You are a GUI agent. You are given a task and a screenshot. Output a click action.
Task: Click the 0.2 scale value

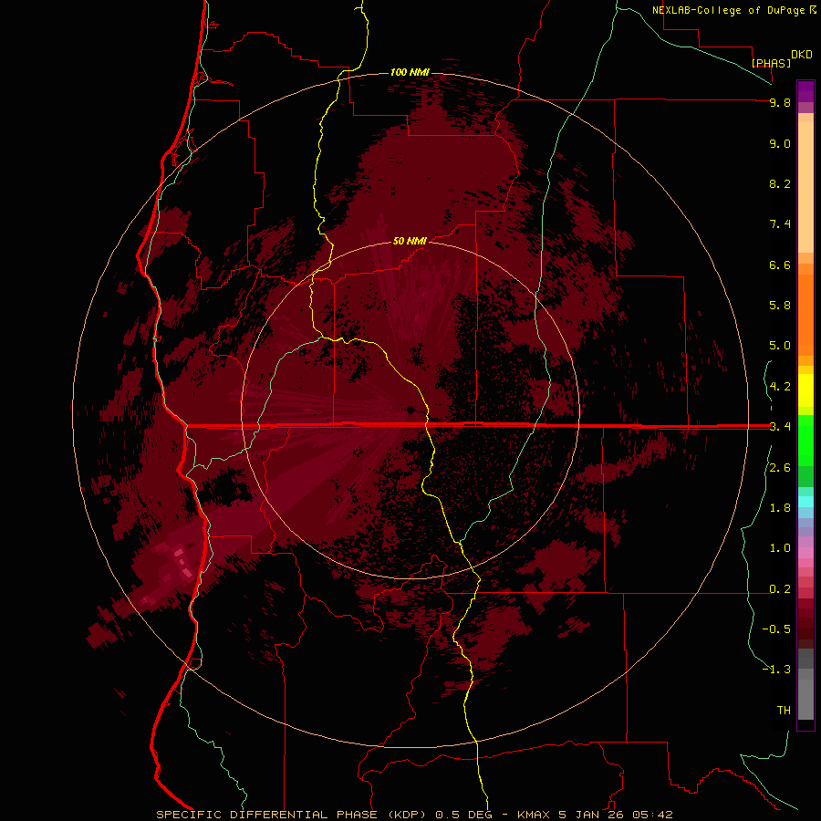point(780,589)
